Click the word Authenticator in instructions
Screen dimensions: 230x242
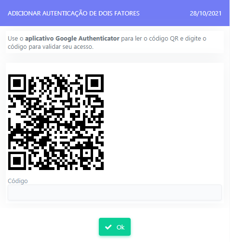tap(99, 38)
